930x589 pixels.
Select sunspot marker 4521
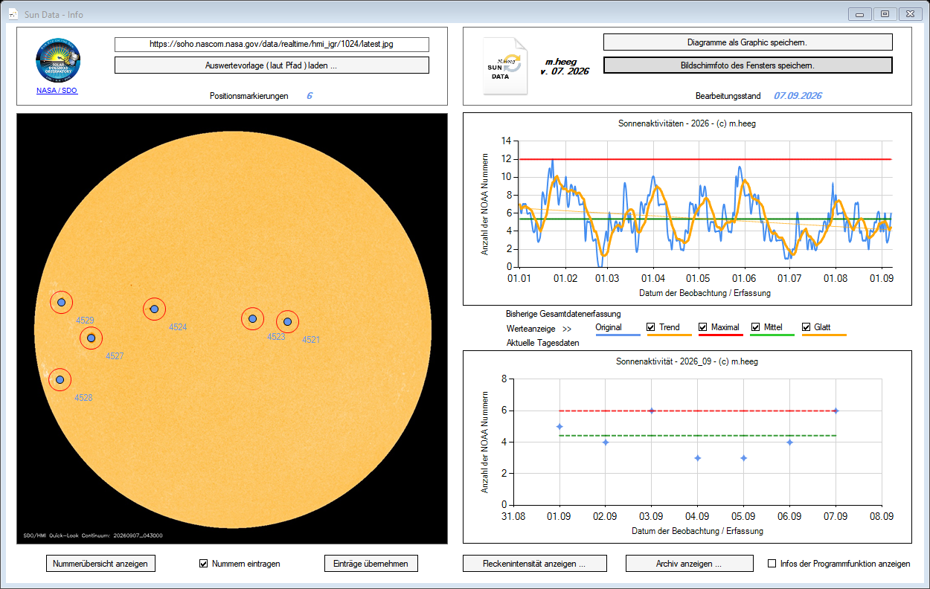click(287, 322)
